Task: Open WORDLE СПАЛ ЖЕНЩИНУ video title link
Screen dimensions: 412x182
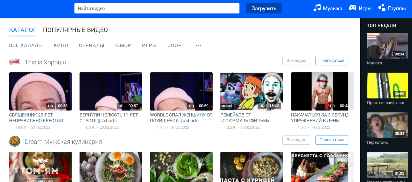Action: pos(181,118)
